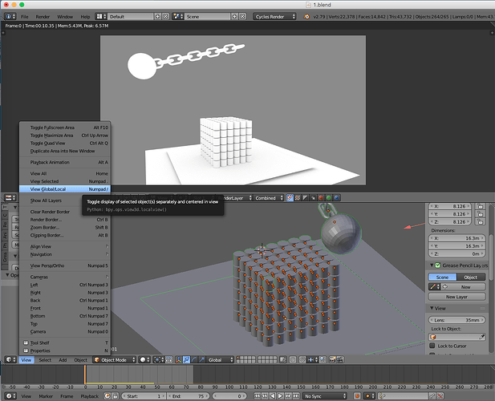Click the Info editor type icon
Image resolution: width=495 pixels, height=401 pixels.
point(10,16)
